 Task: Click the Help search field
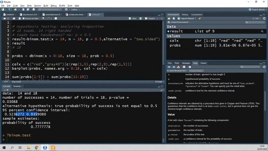point(250,67)
